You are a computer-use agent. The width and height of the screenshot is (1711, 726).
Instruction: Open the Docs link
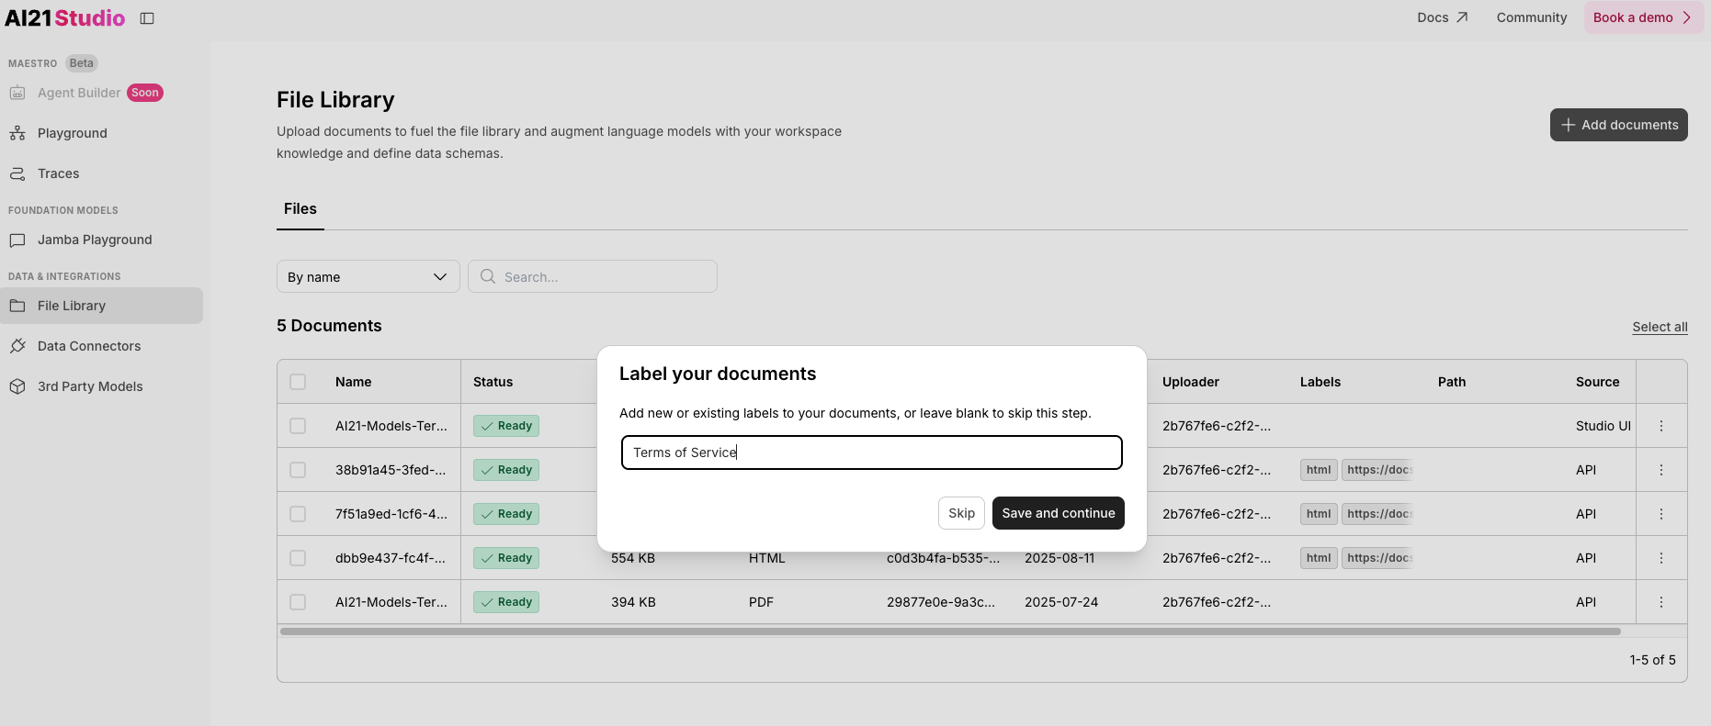click(x=1443, y=17)
